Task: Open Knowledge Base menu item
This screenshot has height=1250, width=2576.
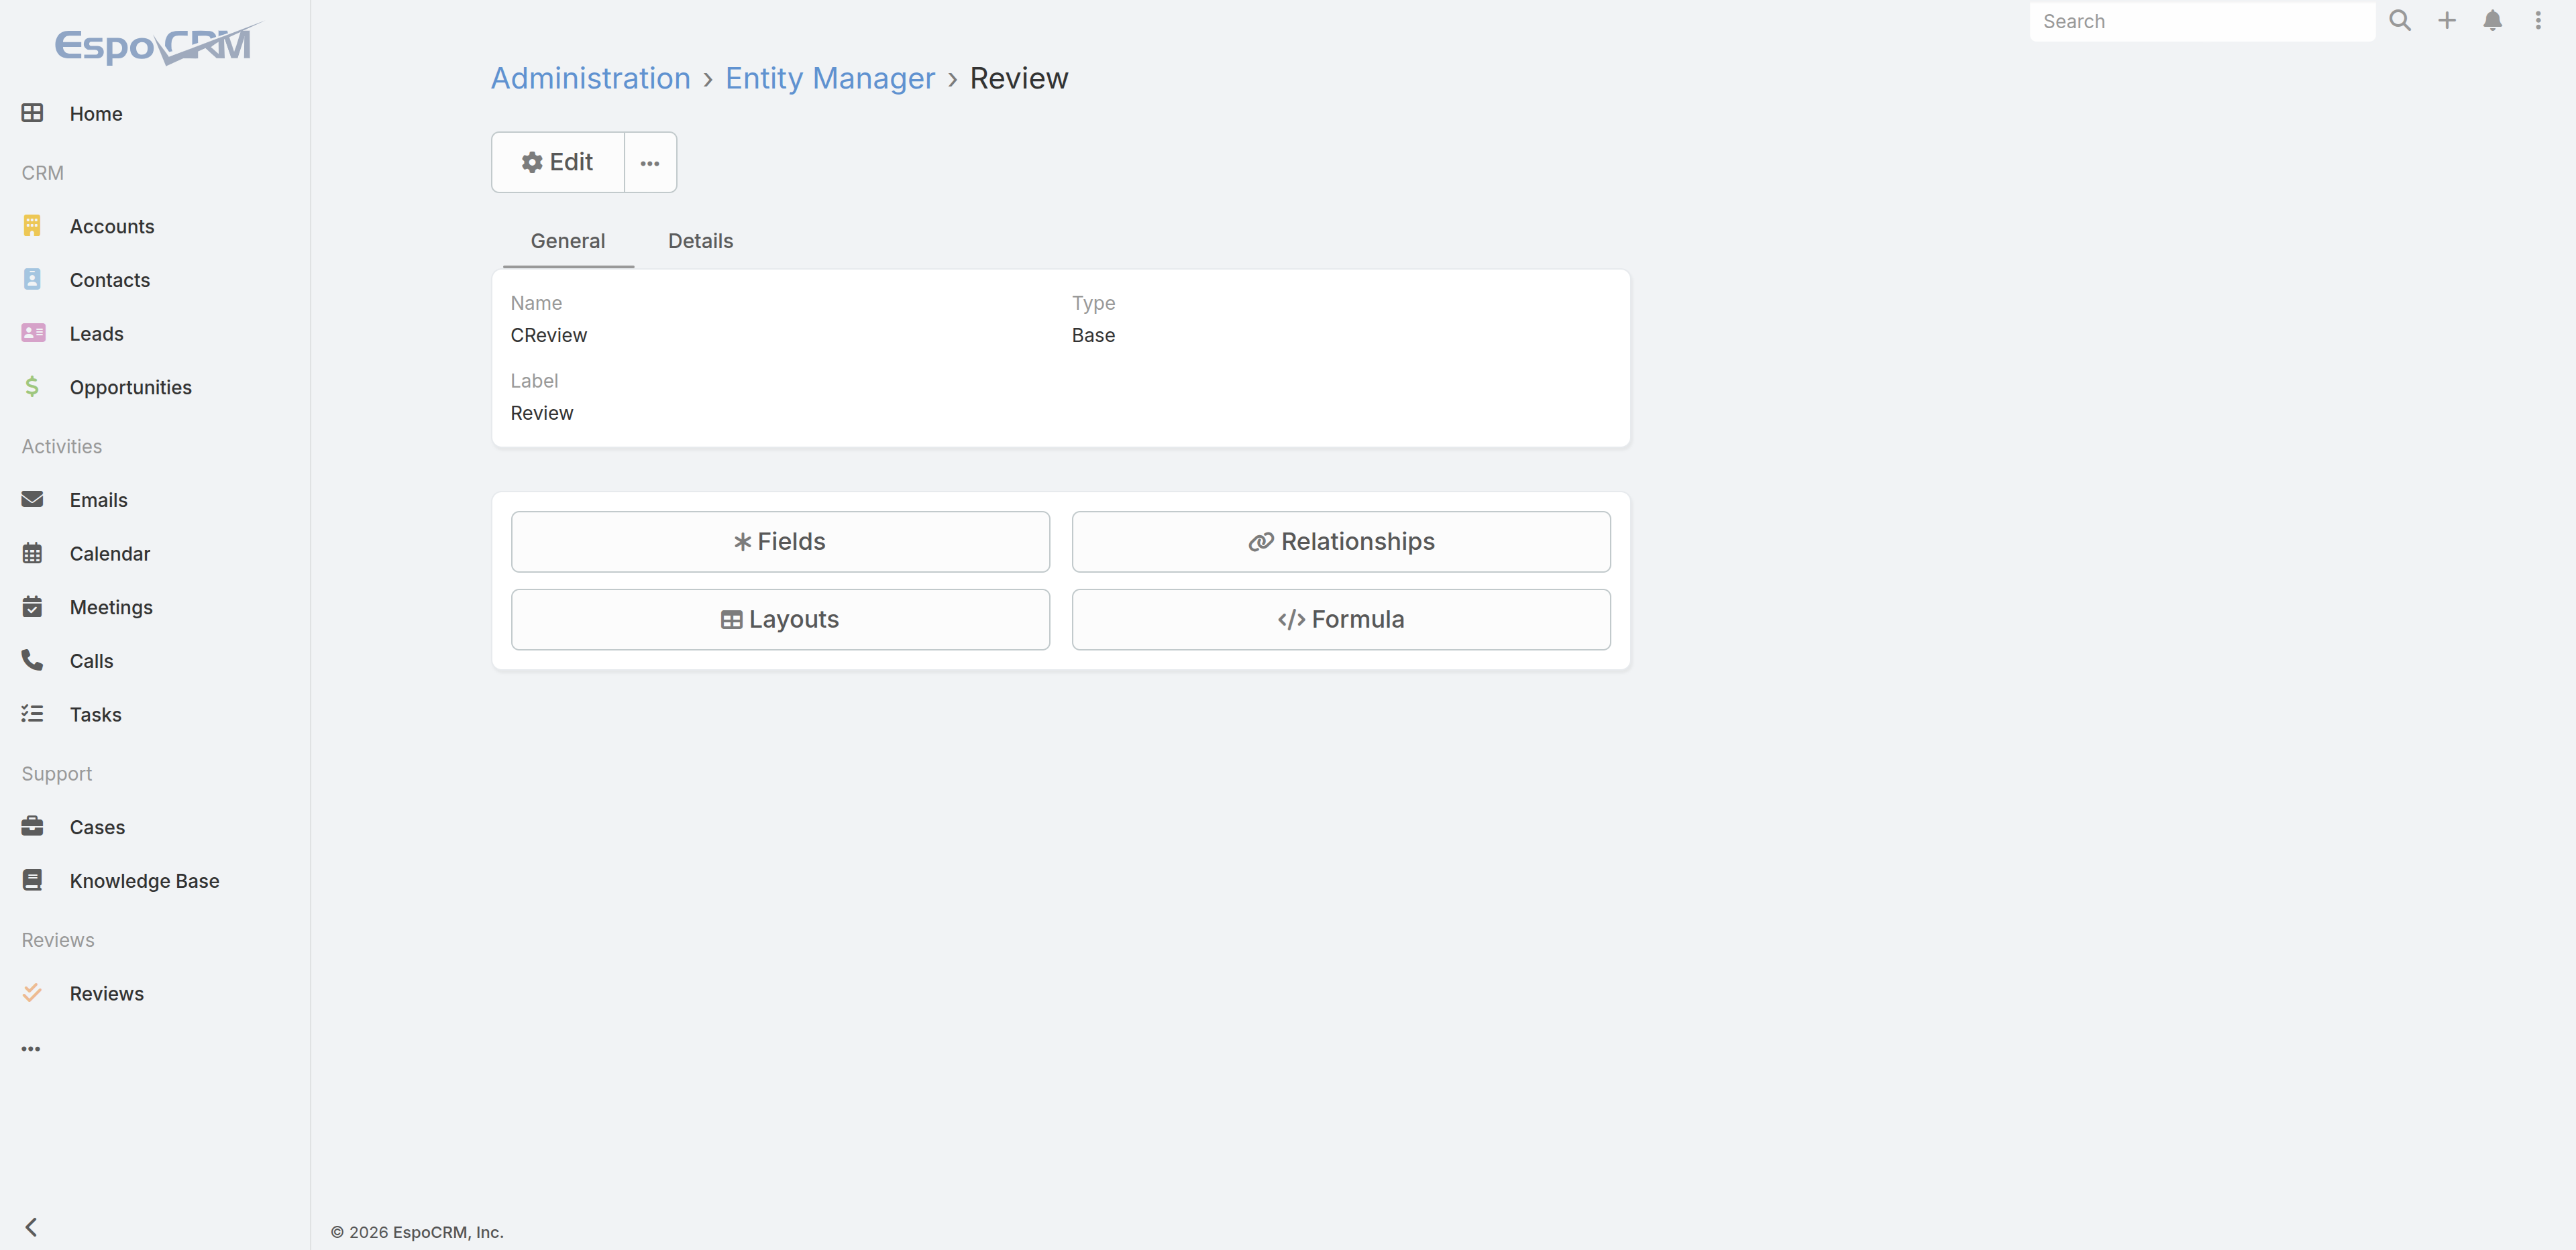Action: coord(145,880)
